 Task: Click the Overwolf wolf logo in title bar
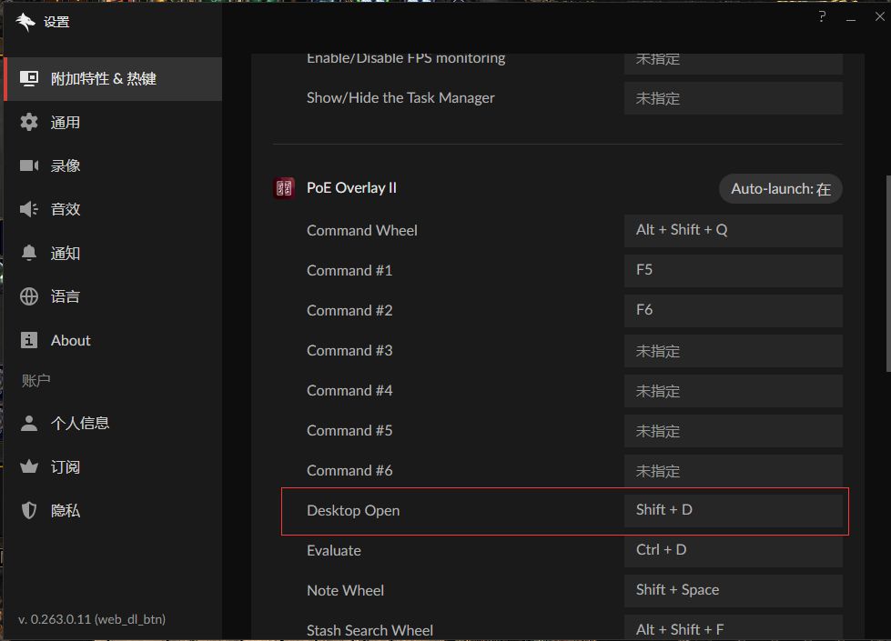click(25, 21)
